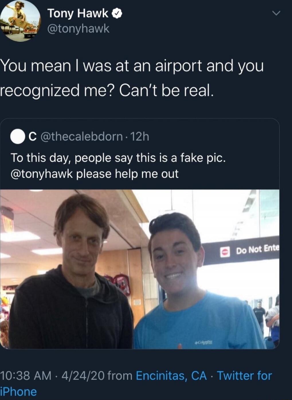The image size is (292, 400).
Task: Open the @tonyhawk mention in quoted tweet
Action: coord(42,174)
